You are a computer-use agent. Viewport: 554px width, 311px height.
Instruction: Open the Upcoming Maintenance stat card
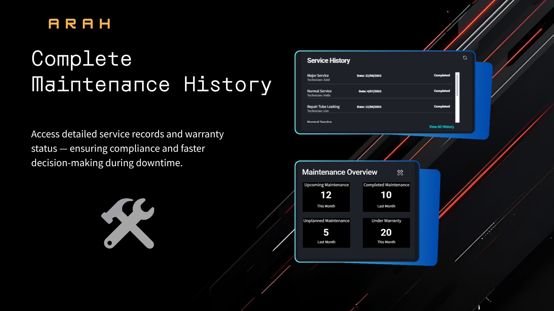click(x=326, y=197)
